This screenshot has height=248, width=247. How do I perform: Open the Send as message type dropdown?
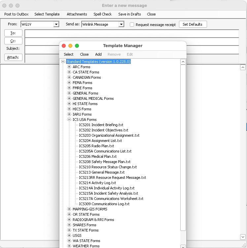click(121, 24)
